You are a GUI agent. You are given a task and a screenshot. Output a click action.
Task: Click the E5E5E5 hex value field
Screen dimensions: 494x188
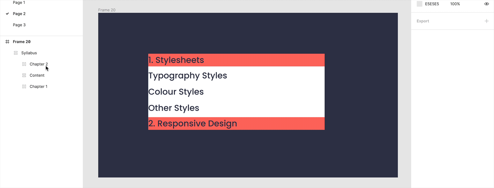point(432,4)
